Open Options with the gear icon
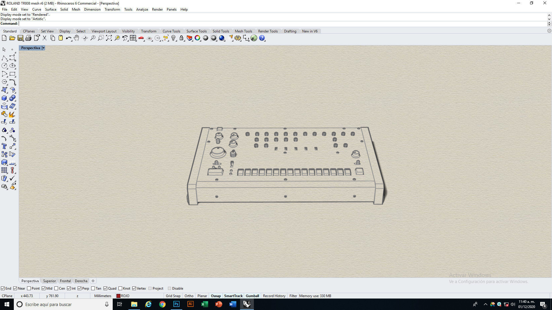552x310 pixels. click(238, 38)
